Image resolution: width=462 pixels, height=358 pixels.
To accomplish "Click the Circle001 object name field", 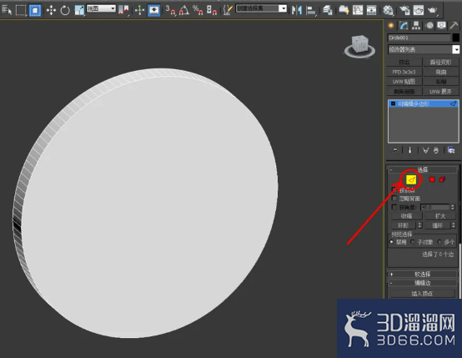I will 419,38.
